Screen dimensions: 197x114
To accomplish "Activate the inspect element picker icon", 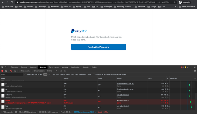I will click(x=2, y=67).
